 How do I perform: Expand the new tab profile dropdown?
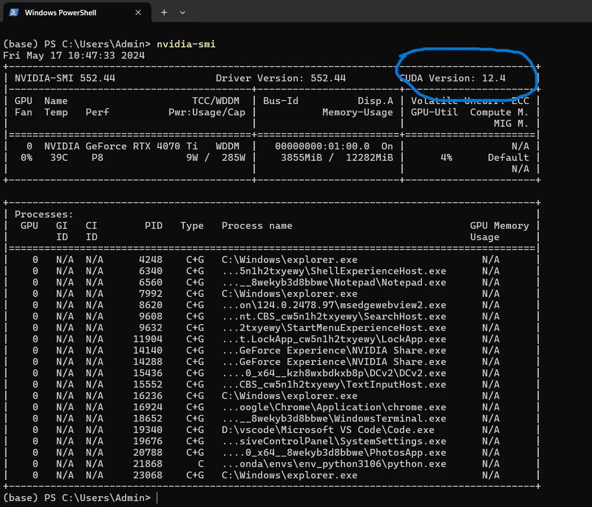click(182, 12)
